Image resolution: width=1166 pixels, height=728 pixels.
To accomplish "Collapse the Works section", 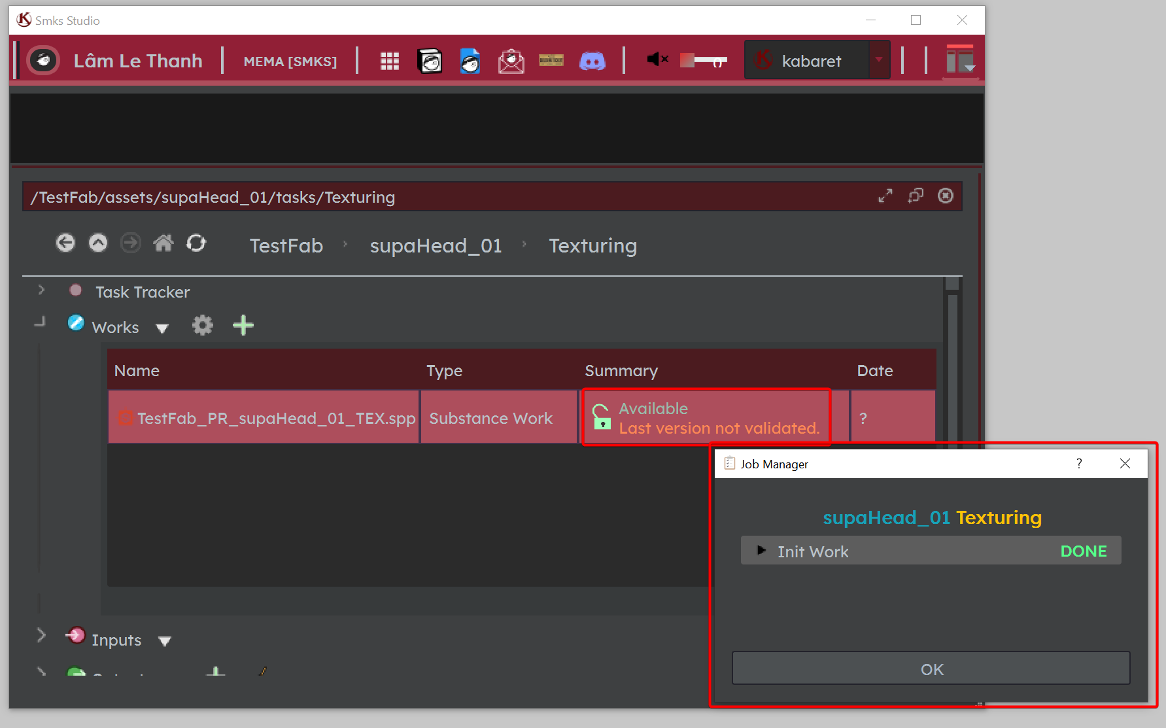I will pos(41,322).
